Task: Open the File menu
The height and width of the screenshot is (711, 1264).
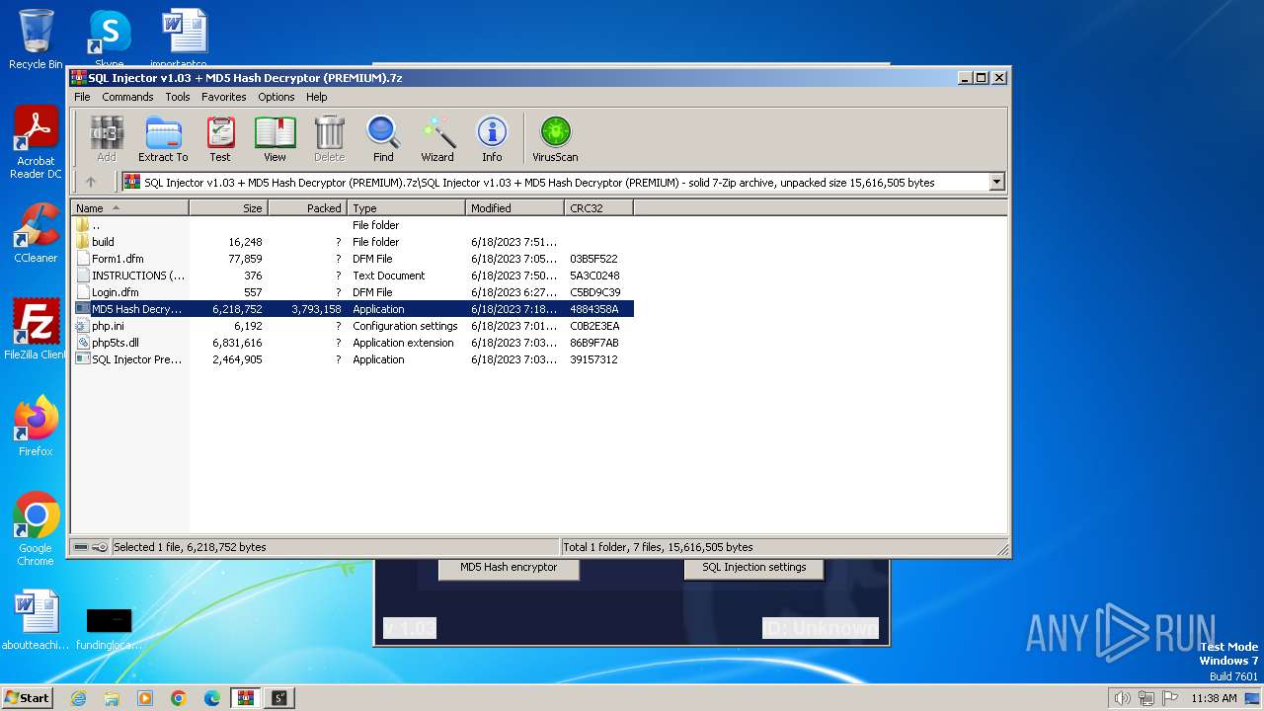Action: (82, 97)
